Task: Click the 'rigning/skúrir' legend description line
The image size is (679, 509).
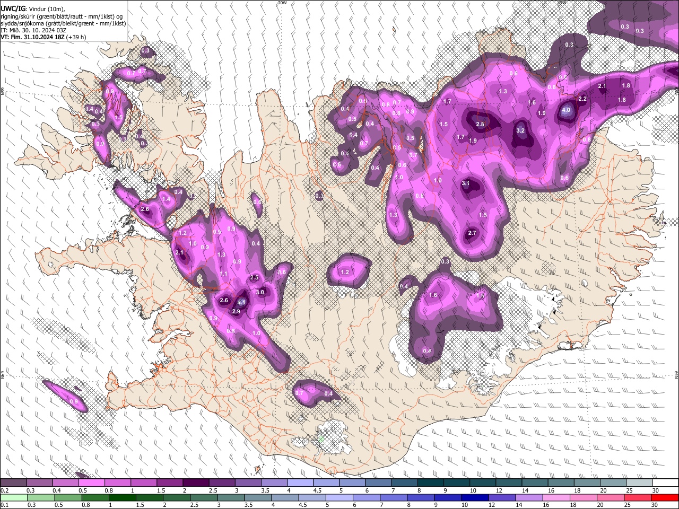Action: point(62,16)
